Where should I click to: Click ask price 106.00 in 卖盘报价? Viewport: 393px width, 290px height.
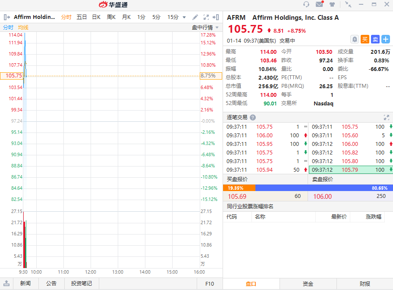coord(323,197)
